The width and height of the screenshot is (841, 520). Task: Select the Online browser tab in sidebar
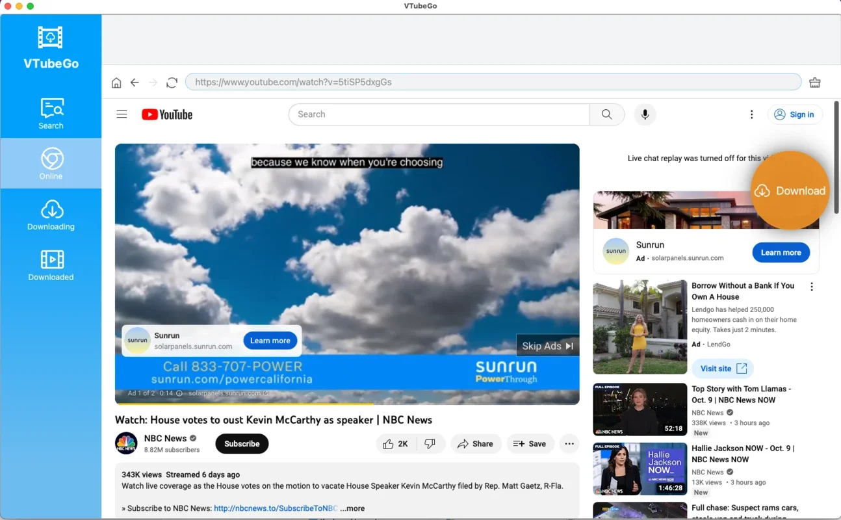tap(51, 163)
